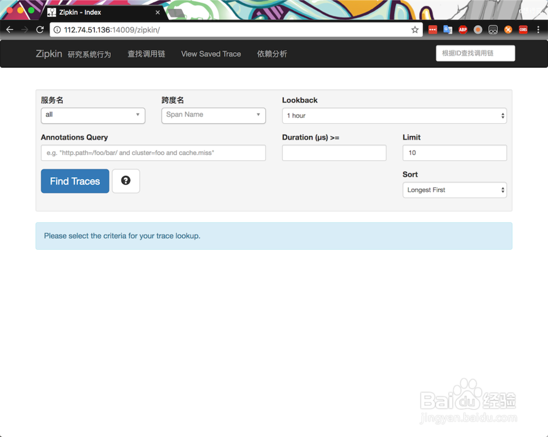This screenshot has height=437, width=548.
Task: Click the macOS green fullscreen button
Action: (31, 10)
